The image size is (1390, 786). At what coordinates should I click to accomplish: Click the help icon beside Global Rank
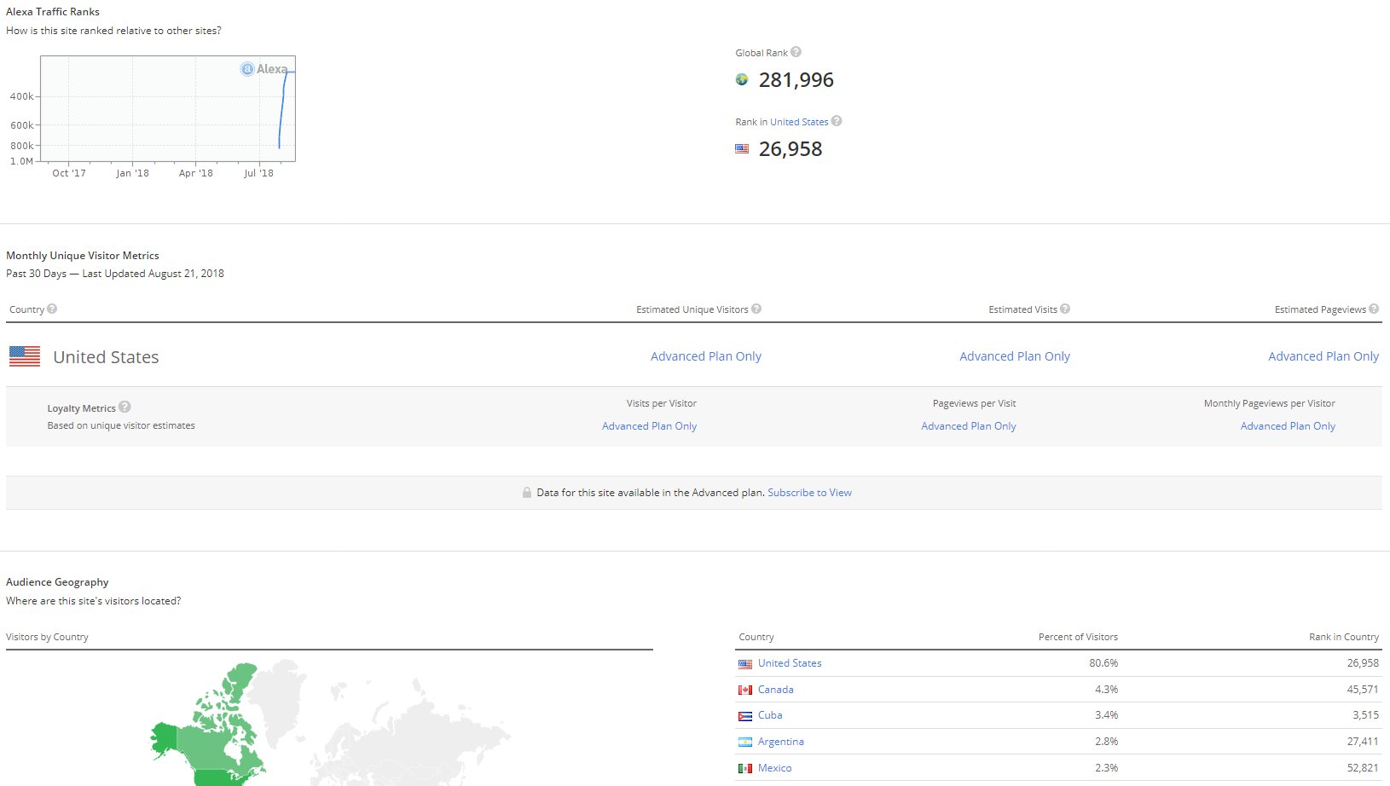[x=796, y=52]
